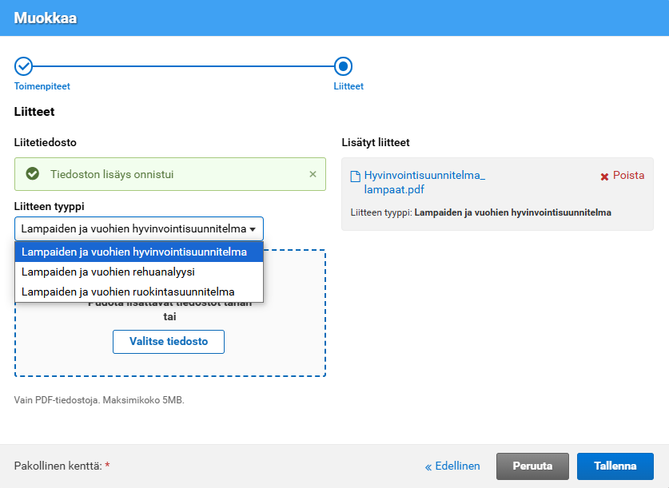Dismiss the 'Tiedoston lisäys onnistui' notification

pos(313,174)
